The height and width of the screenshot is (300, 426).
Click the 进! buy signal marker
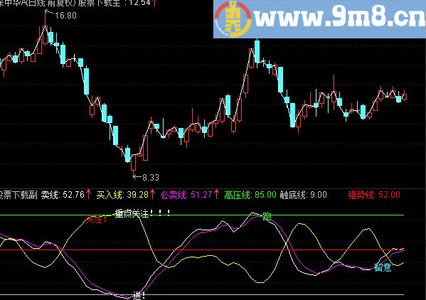click(139, 296)
